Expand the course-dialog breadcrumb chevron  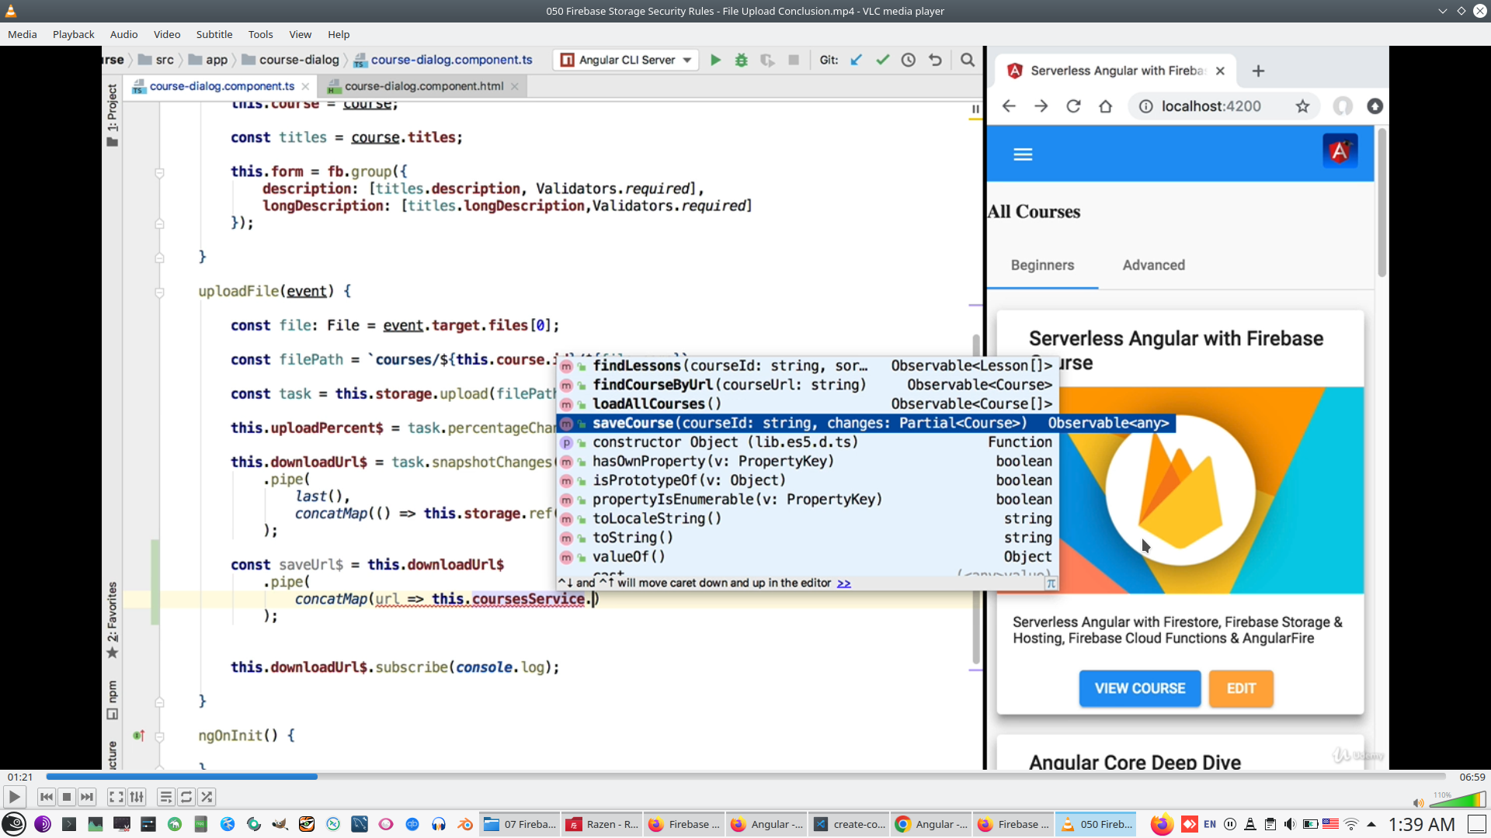coord(346,60)
